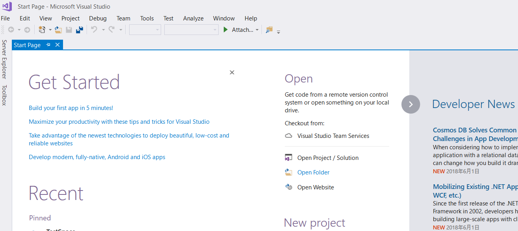
Task: Open a file with the toolbar folder icon
Action: point(58,29)
